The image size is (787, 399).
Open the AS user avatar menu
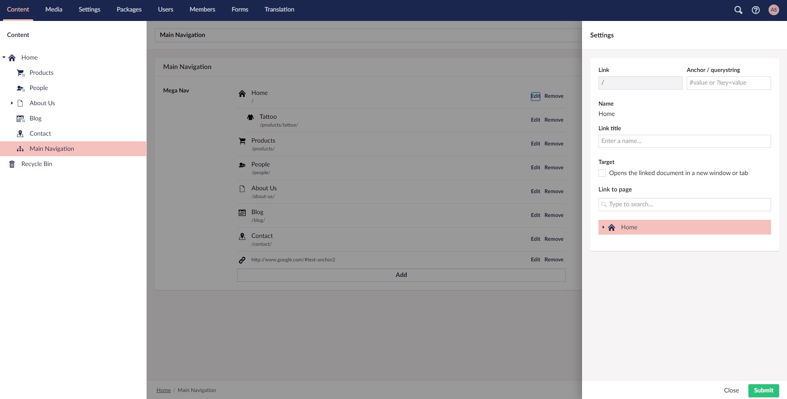point(773,10)
